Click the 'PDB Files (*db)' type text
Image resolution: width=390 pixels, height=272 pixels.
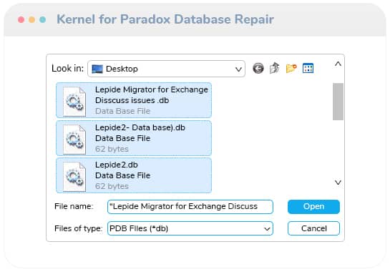coord(139,228)
